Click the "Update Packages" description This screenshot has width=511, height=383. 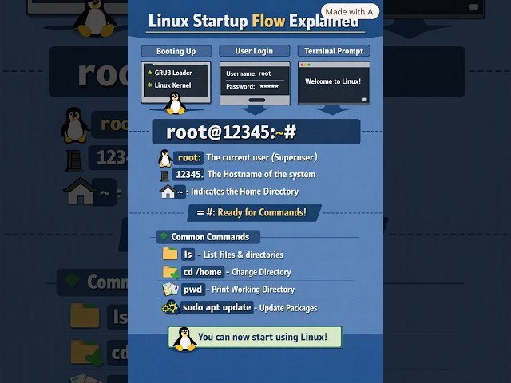coord(288,308)
